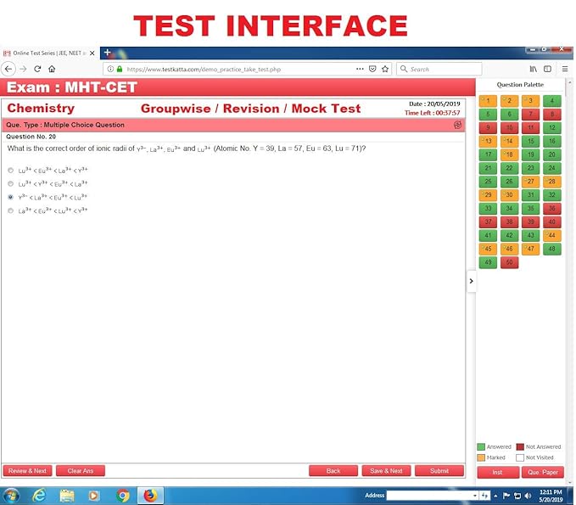Click the browser reload button

(37, 69)
